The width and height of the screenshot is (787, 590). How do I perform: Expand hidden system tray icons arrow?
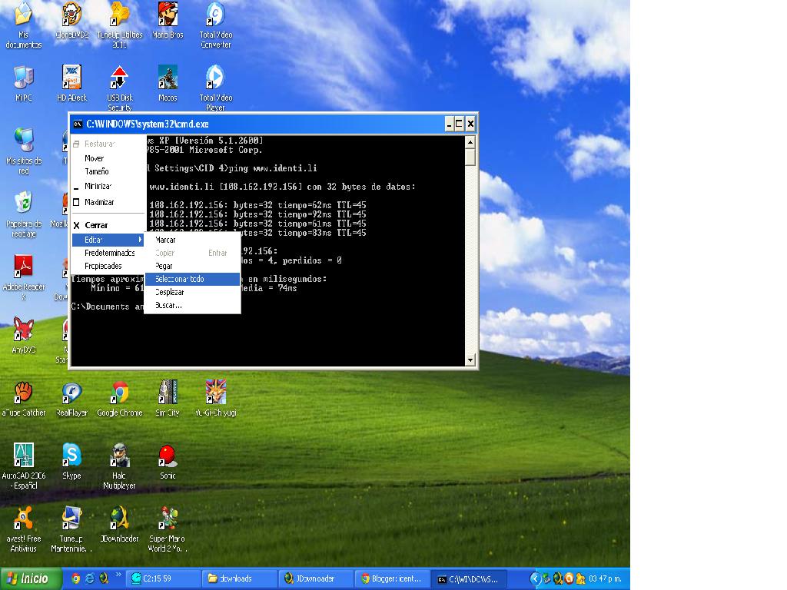pos(535,578)
